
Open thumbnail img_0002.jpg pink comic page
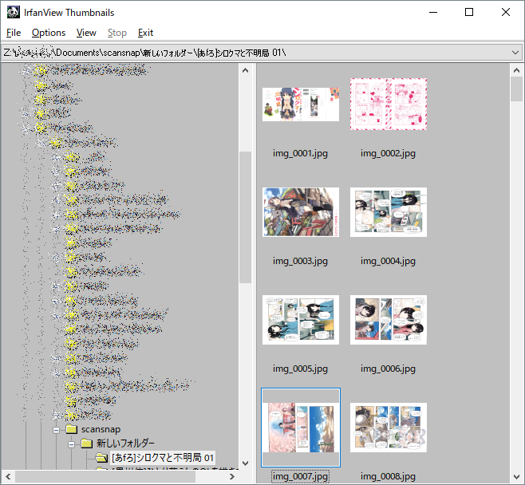coord(389,104)
